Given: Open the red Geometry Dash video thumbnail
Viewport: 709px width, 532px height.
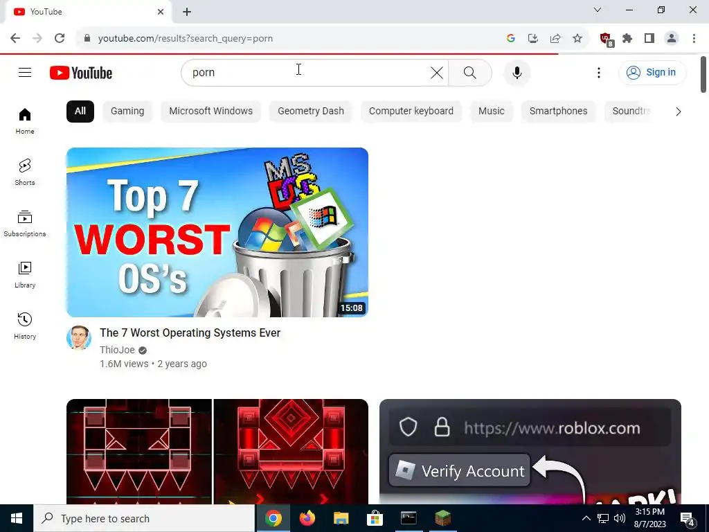Looking at the screenshot, I should coord(217,452).
